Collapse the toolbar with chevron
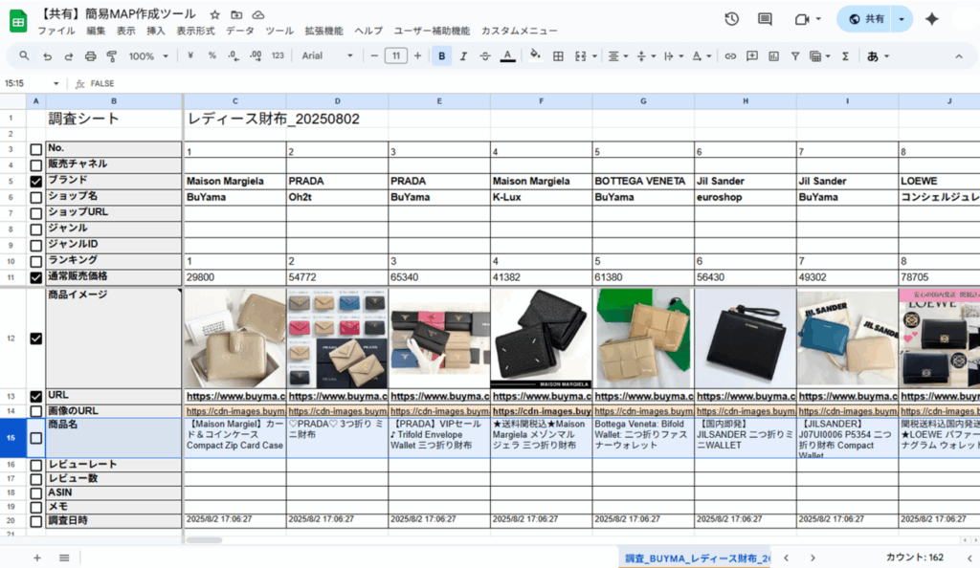Viewport: 980px width, 568px height. pos(959,56)
